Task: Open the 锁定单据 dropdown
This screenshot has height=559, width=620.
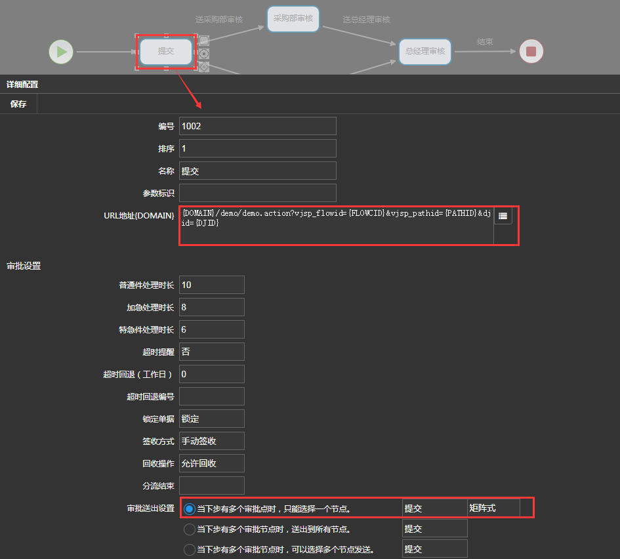Action: (x=211, y=419)
